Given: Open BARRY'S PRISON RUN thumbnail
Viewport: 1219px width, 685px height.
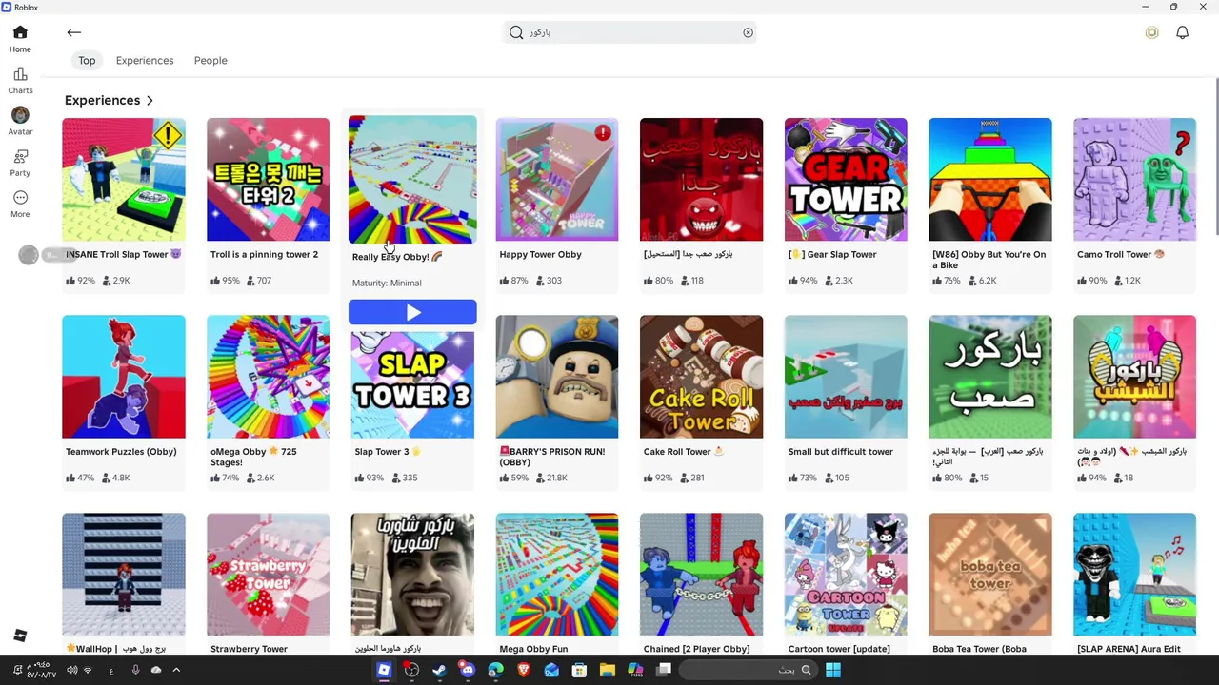Looking at the screenshot, I should click(557, 377).
